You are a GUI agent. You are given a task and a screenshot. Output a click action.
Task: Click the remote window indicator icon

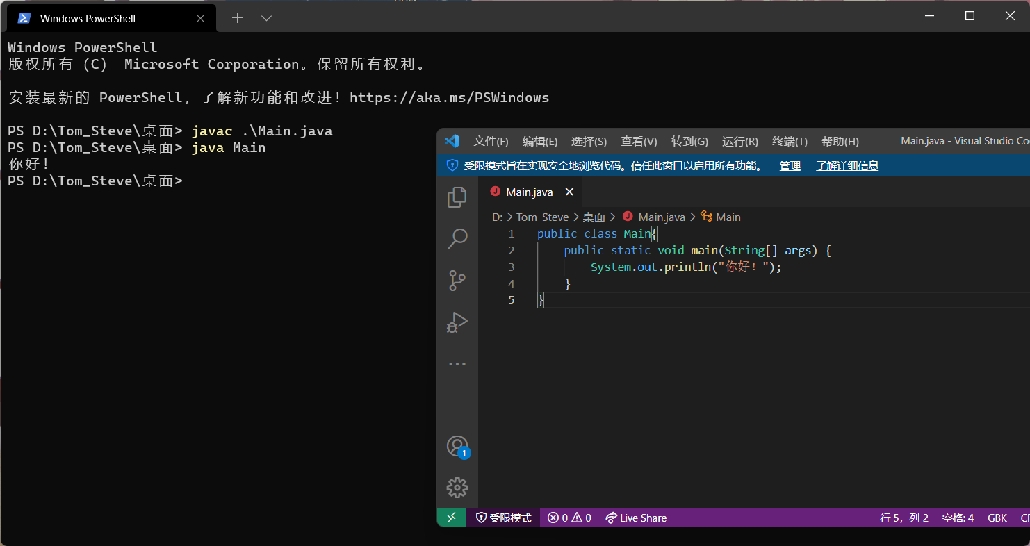[451, 518]
